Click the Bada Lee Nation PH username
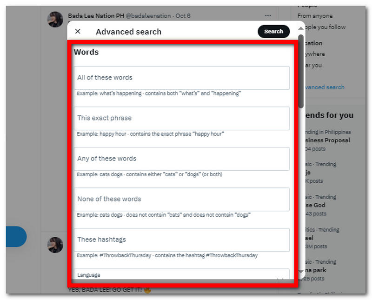372x300 pixels. [x=96, y=16]
